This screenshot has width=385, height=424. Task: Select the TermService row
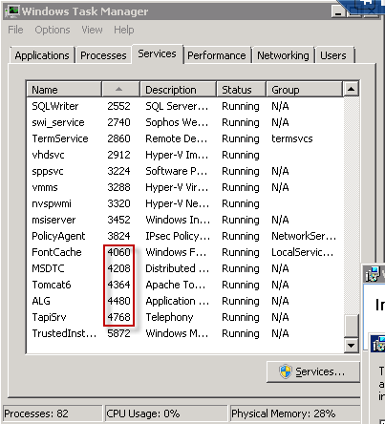point(185,138)
